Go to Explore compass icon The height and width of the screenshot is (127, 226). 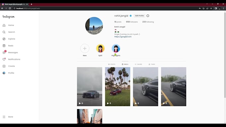tap(4, 39)
